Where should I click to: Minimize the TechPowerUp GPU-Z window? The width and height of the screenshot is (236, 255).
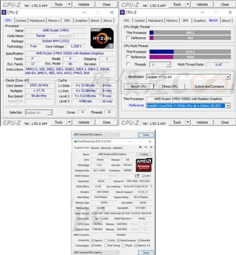tap(130, 142)
